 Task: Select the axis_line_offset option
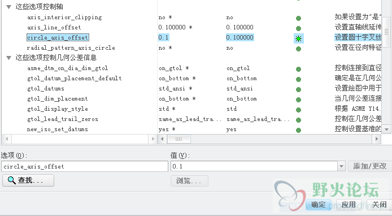coord(54,28)
